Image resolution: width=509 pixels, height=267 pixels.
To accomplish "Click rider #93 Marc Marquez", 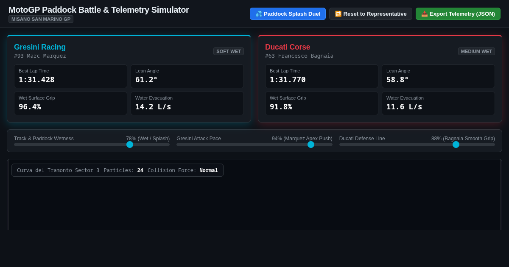I will click(40, 56).
